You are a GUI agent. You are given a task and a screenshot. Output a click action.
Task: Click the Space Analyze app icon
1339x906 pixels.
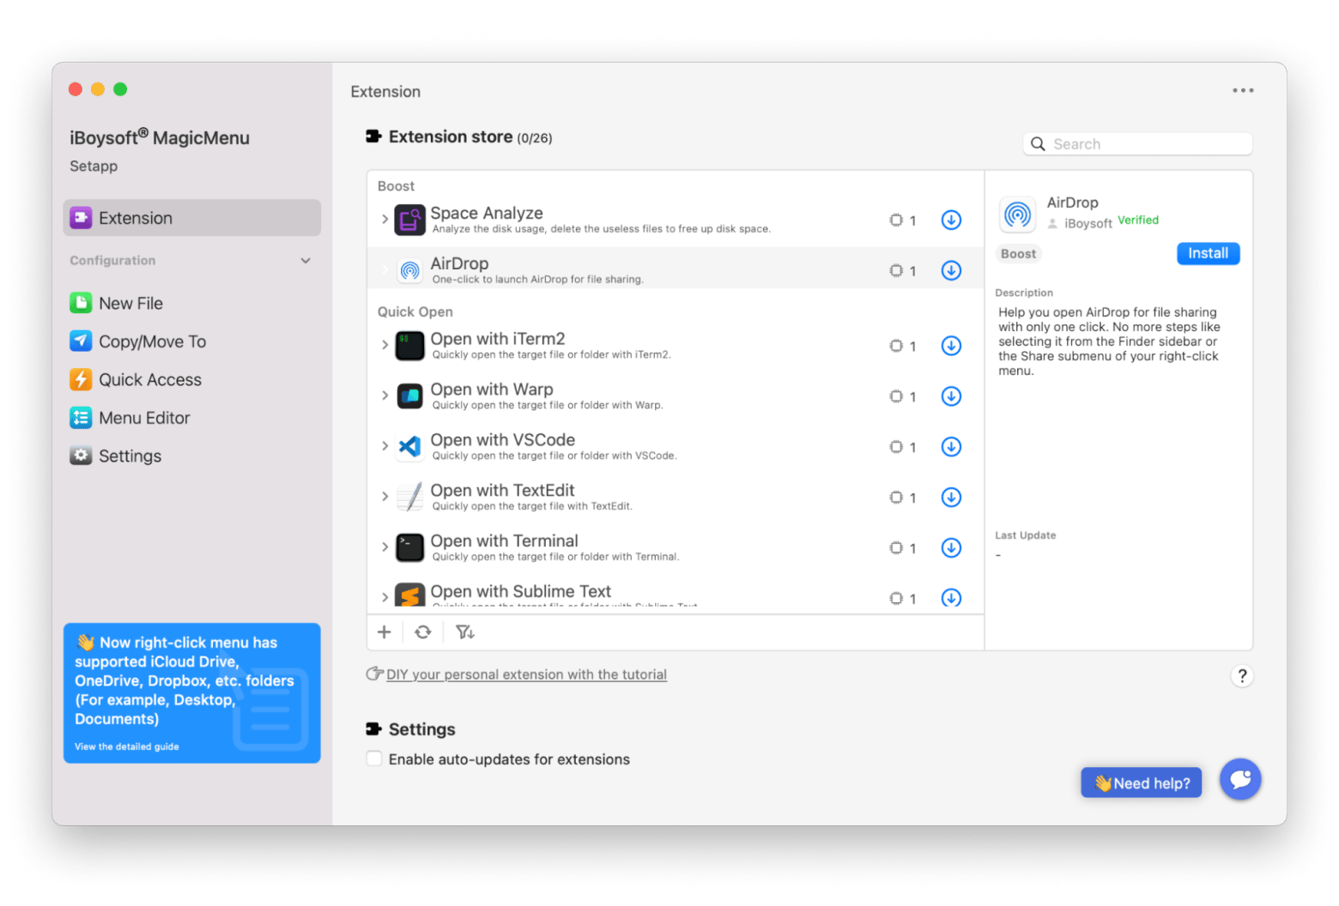[409, 220]
